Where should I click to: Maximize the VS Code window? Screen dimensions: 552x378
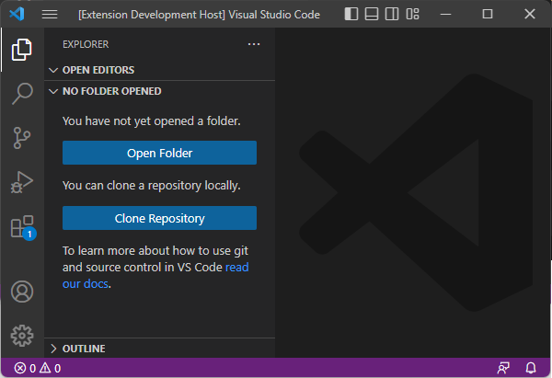click(488, 14)
